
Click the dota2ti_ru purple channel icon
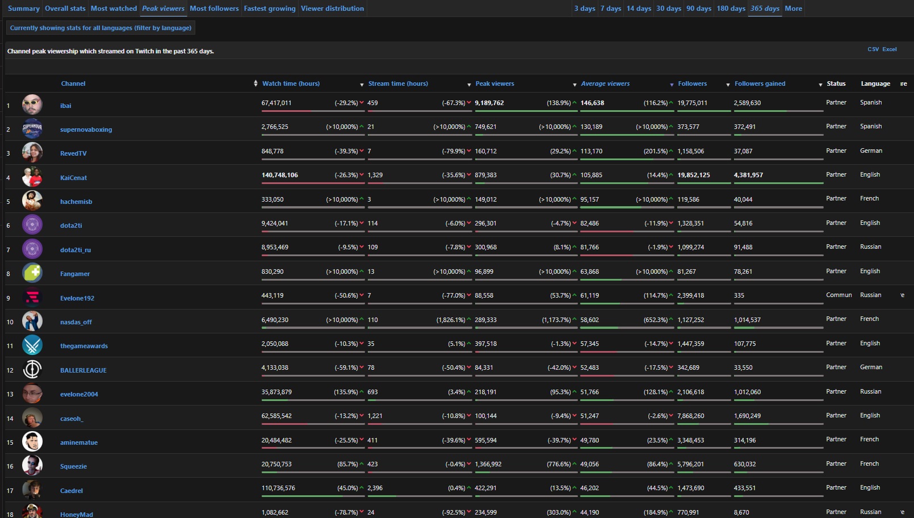click(32, 249)
